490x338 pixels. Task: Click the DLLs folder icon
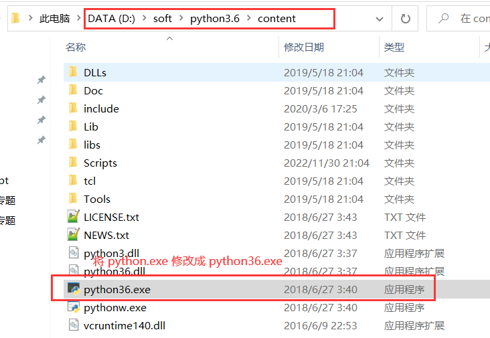tap(73, 72)
